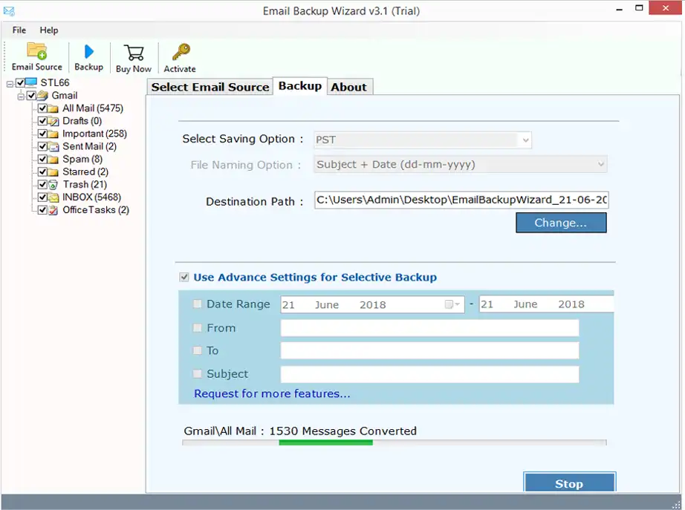Enable the To filter checkbox

[x=198, y=350]
